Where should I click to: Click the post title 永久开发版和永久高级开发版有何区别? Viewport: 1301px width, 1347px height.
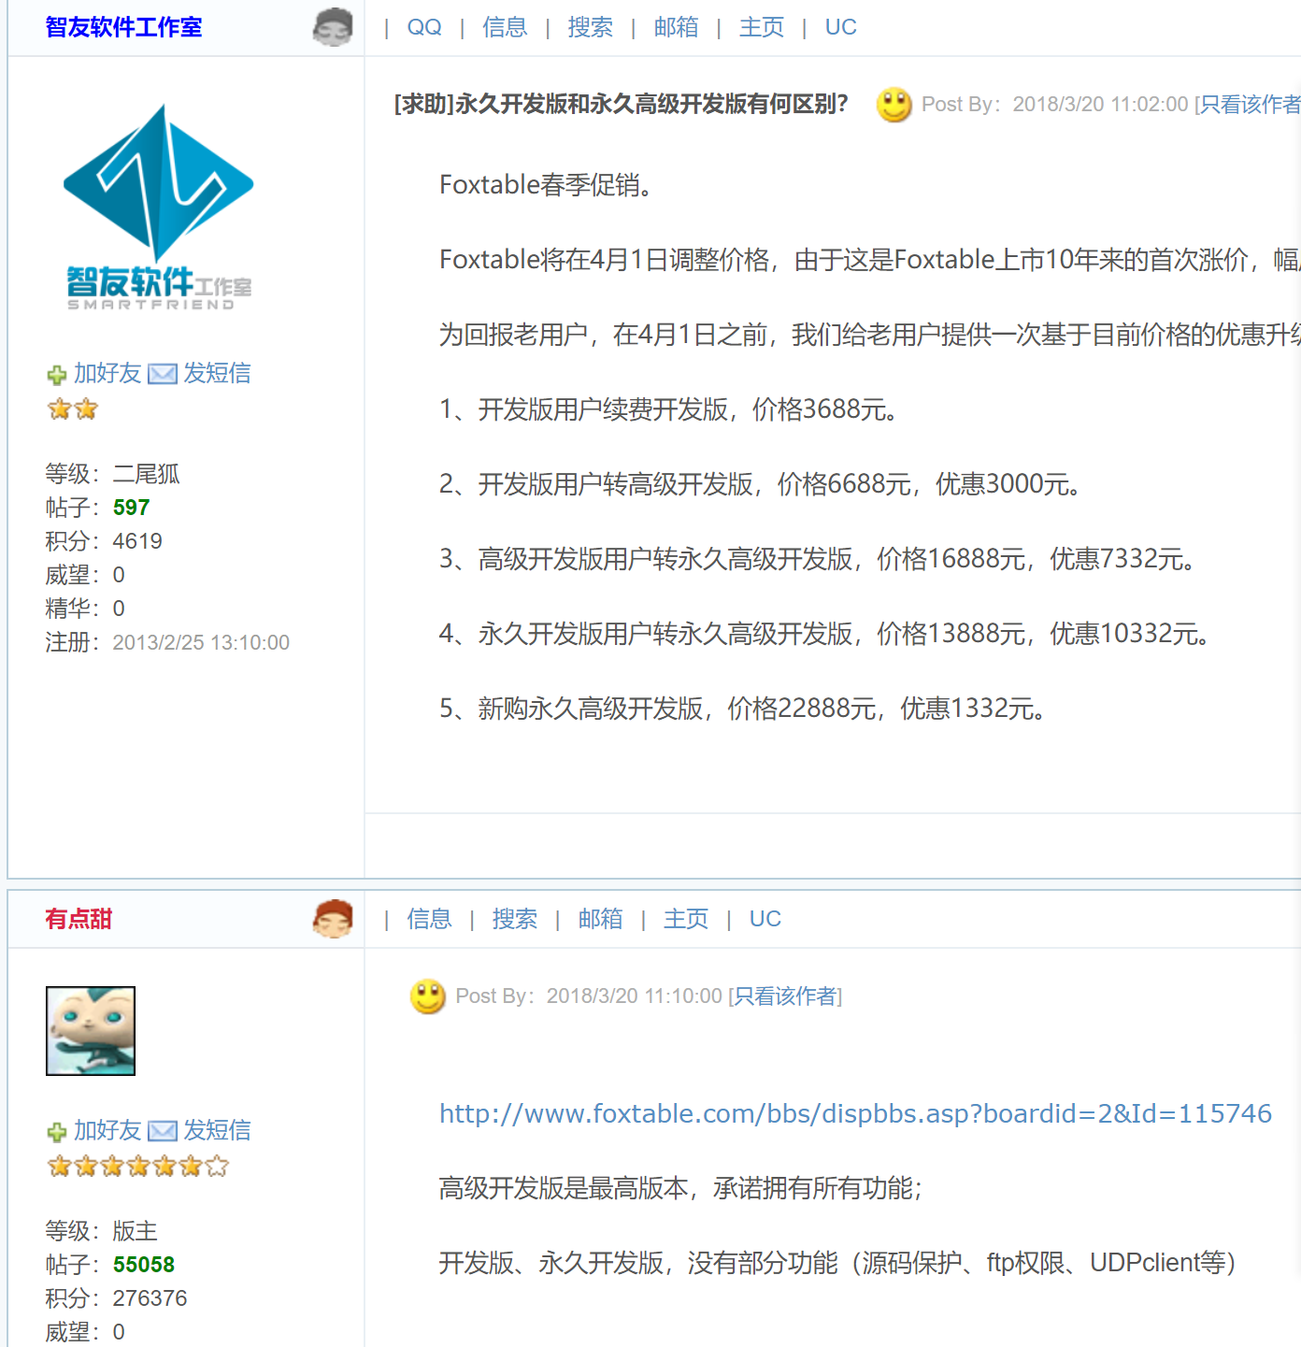(x=621, y=104)
